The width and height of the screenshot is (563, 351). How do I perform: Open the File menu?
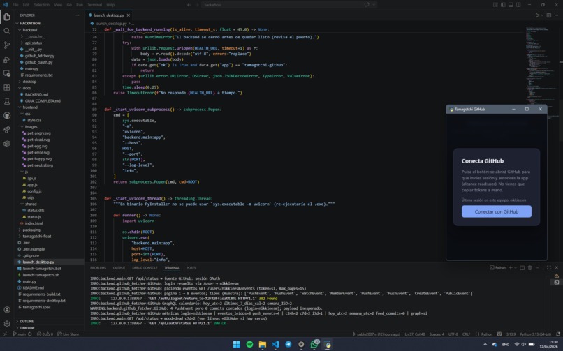[15, 5]
